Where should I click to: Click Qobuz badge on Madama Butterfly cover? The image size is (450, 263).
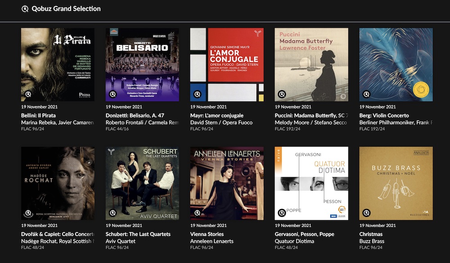282,94
